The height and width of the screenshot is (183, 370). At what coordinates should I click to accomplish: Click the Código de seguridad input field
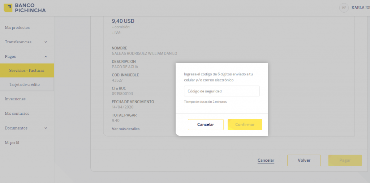click(221, 91)
